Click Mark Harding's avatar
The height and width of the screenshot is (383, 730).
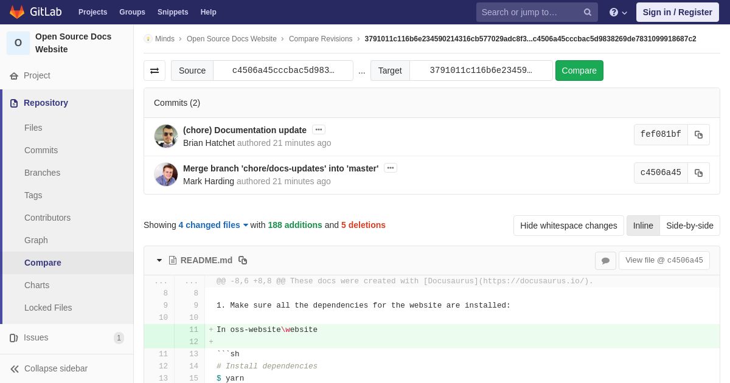165,174
